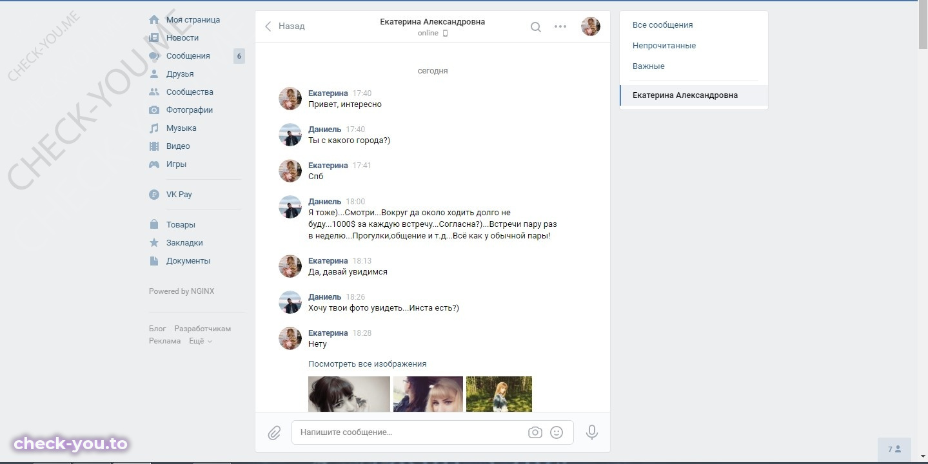The height and width of the screenshot is (464, 928).
Task: Open the three-dots conversation actions menu
Action: pos(560,27)
